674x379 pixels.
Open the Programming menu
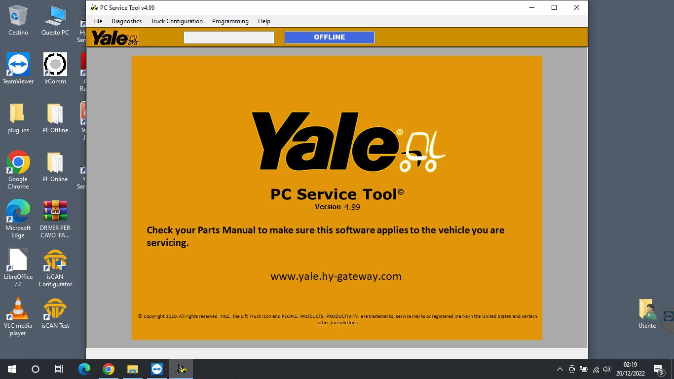(x=230, y=21)
